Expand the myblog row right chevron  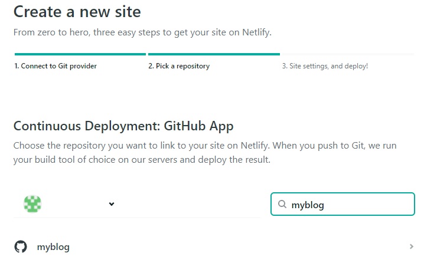411,247
